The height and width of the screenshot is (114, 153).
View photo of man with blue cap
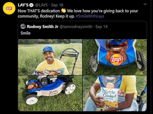[50, 57]
